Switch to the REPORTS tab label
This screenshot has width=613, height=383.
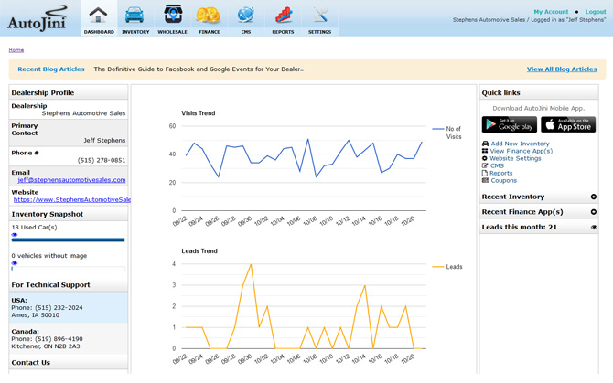(x=283, y=32)
